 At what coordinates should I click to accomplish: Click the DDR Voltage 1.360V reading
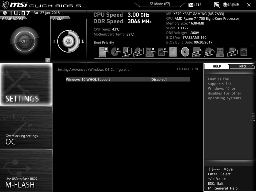pos(182,33)
